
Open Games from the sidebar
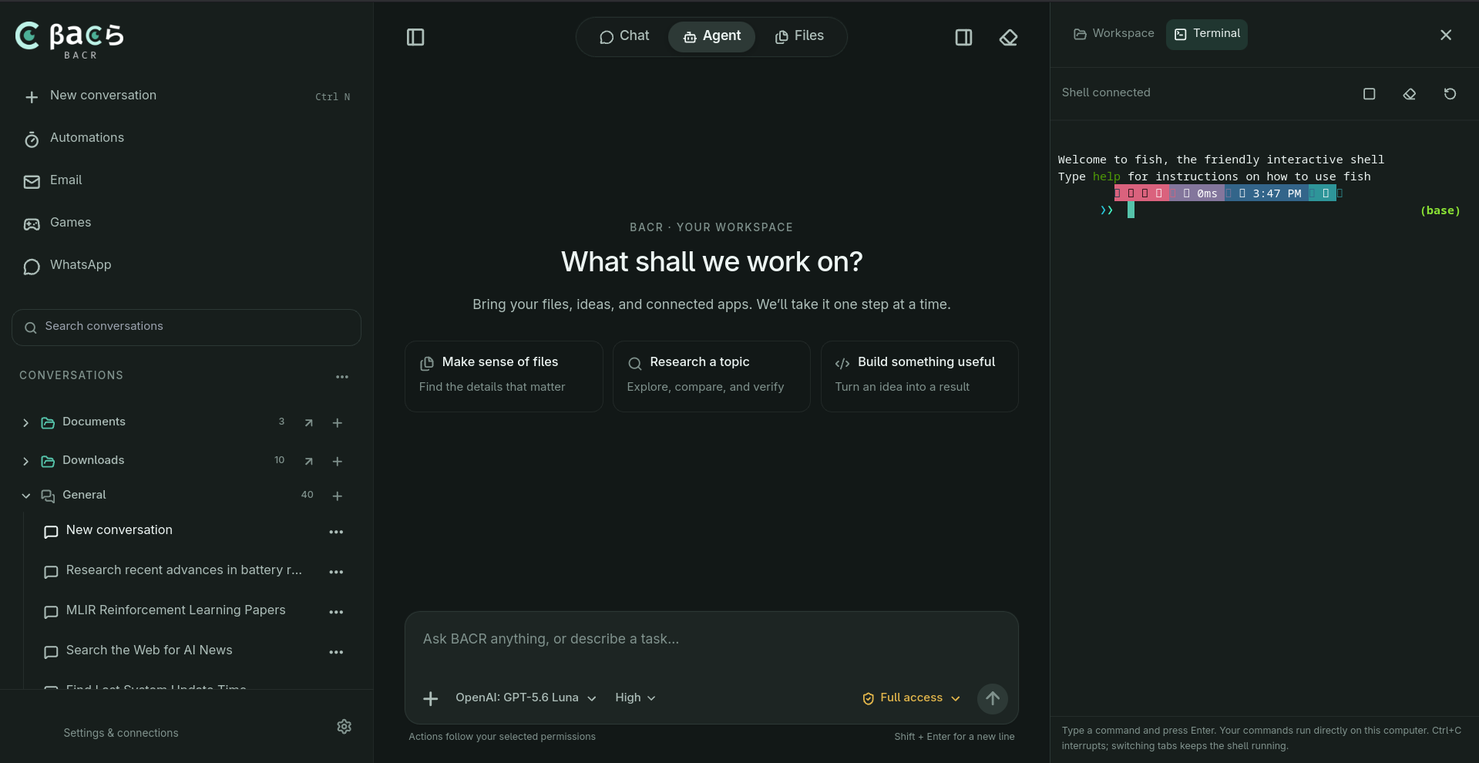187,223
